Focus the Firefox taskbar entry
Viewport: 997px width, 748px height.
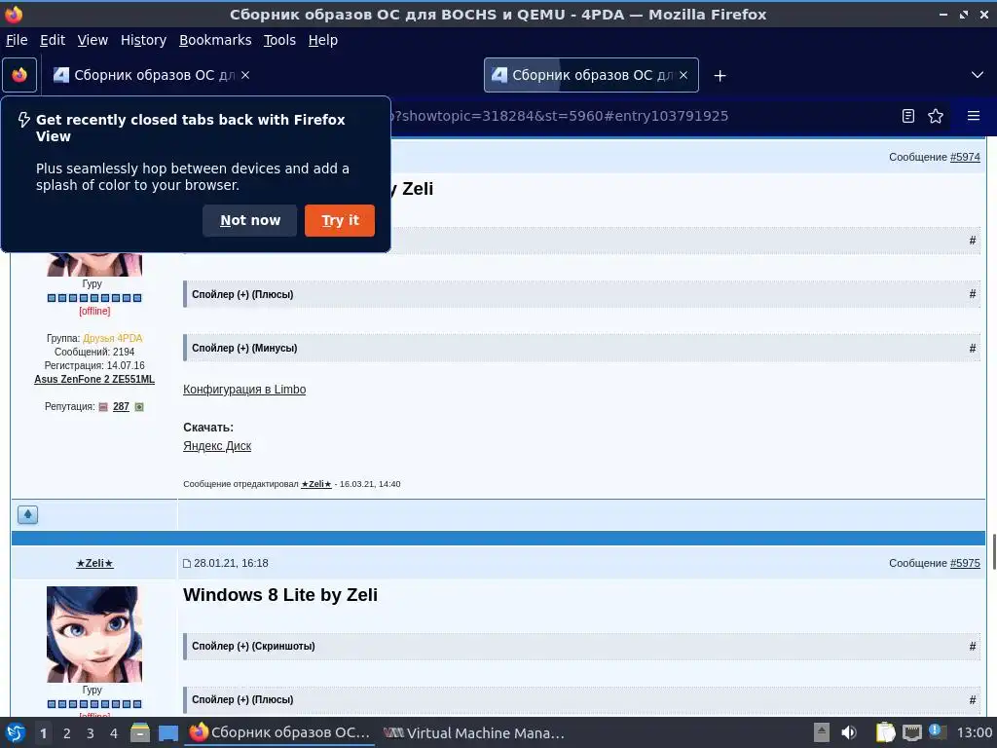[279, 732]
